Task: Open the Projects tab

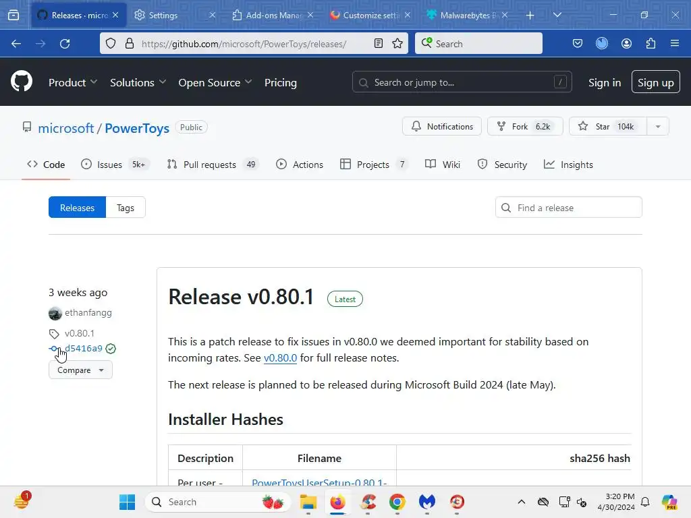Action: click(374, 165)
